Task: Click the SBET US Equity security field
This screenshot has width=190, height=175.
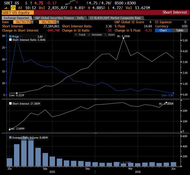Action: [18, 13]
